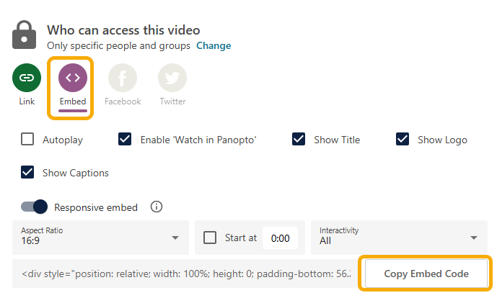Uncheck Enable 'Watch in Panopto'

[125, 140]
